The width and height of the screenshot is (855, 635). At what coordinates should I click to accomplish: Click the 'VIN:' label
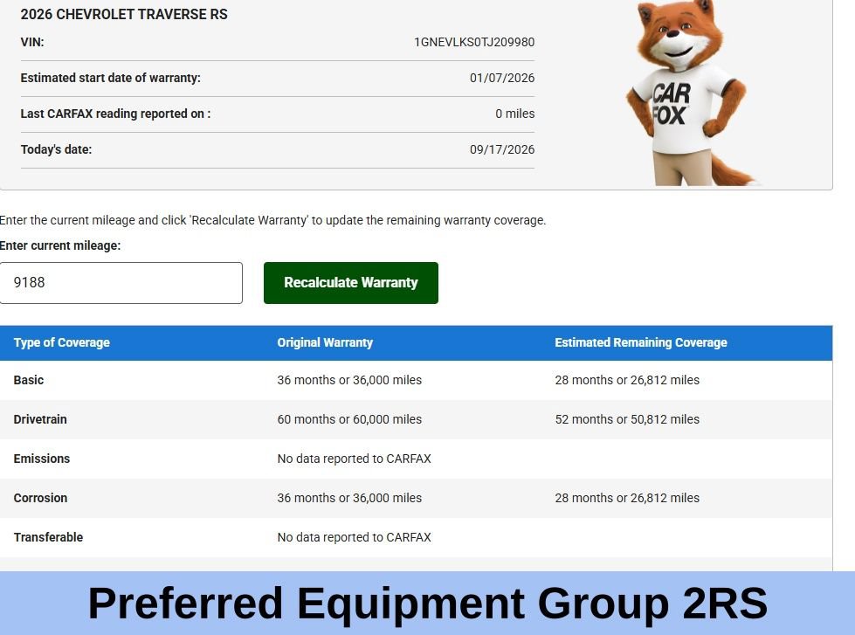[32, 42]
